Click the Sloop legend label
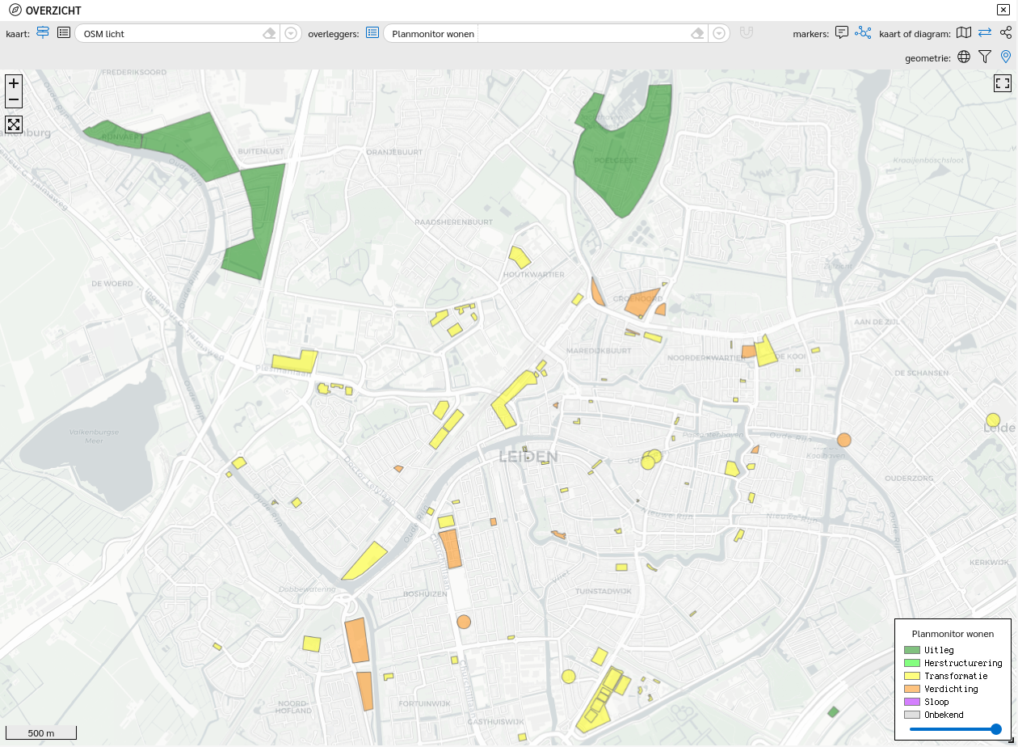This screenshot has width=1018, height=747. pyautogui.click(x=936, y=702)
